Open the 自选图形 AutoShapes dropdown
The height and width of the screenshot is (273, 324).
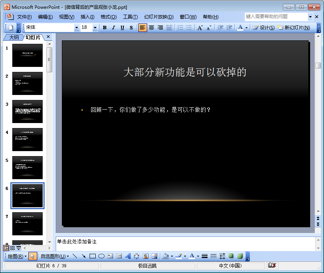[55, 256]
